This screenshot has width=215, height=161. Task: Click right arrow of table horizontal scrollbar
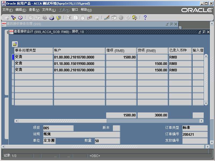[x=201, y=121]
